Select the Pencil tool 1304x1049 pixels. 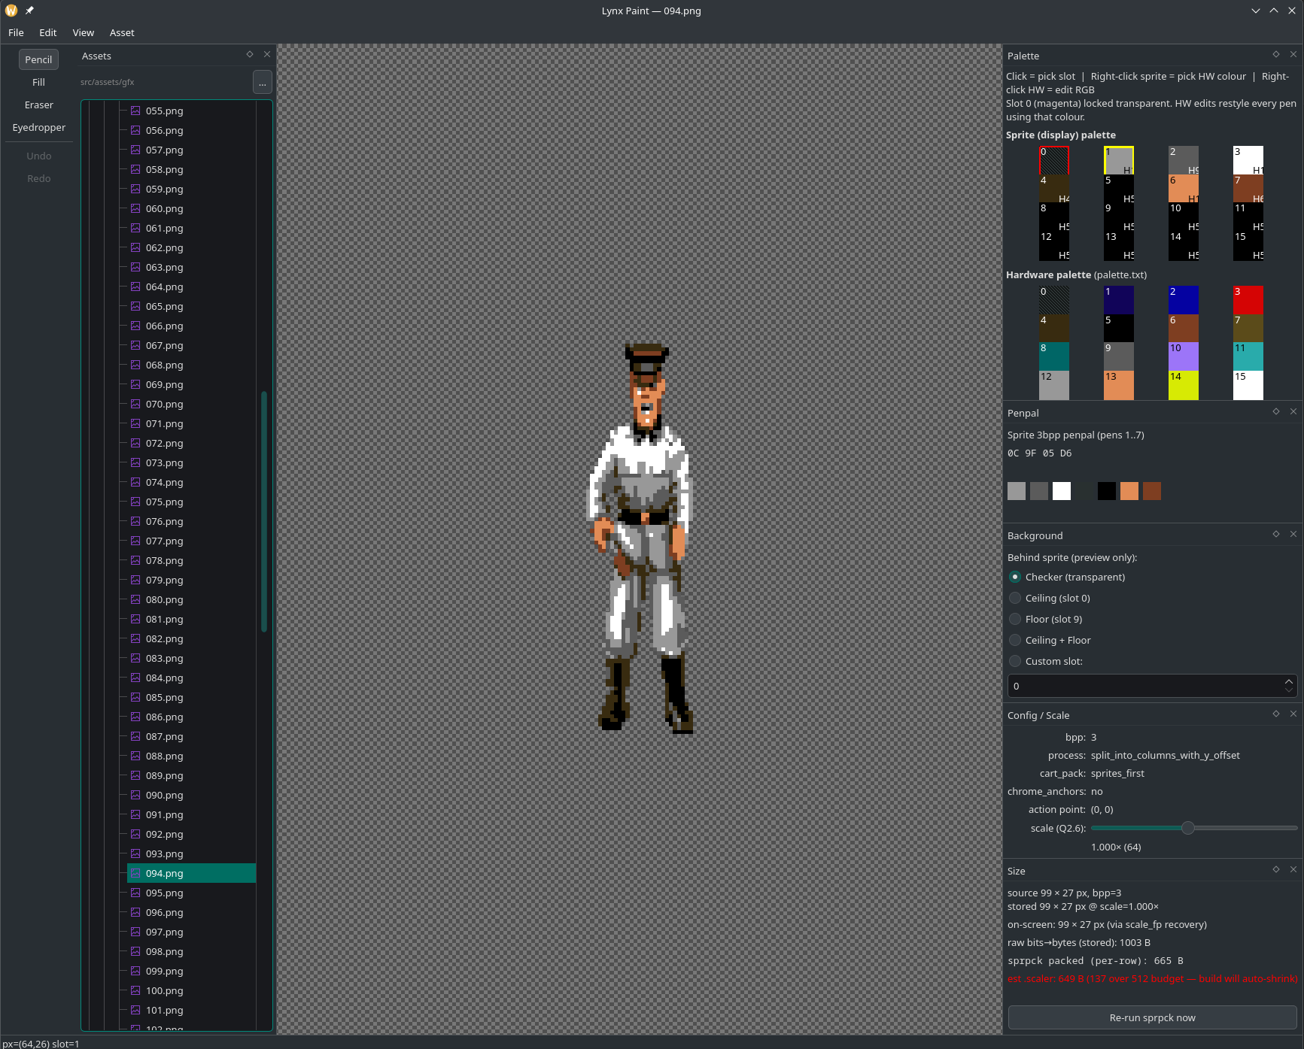[x=38, y=59]
